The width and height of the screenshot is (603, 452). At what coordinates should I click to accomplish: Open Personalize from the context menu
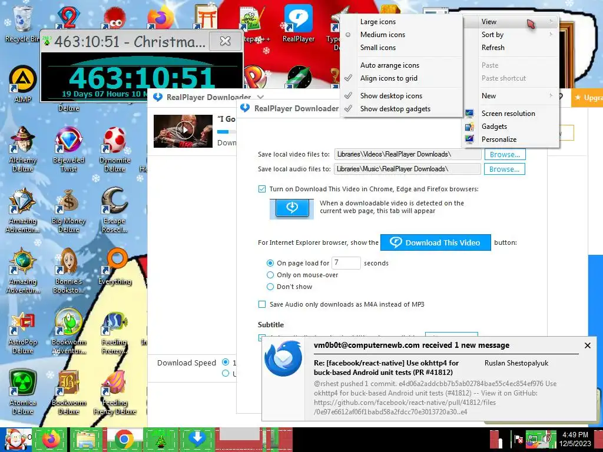[x=511, y=139]
